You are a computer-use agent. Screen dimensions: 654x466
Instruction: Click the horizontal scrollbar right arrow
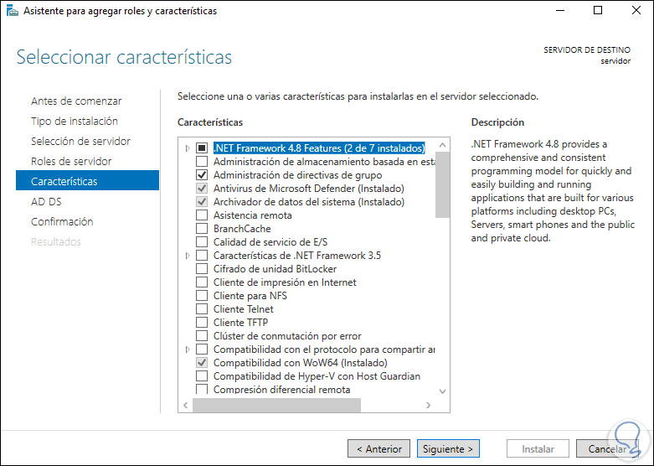tap(428, 406)
